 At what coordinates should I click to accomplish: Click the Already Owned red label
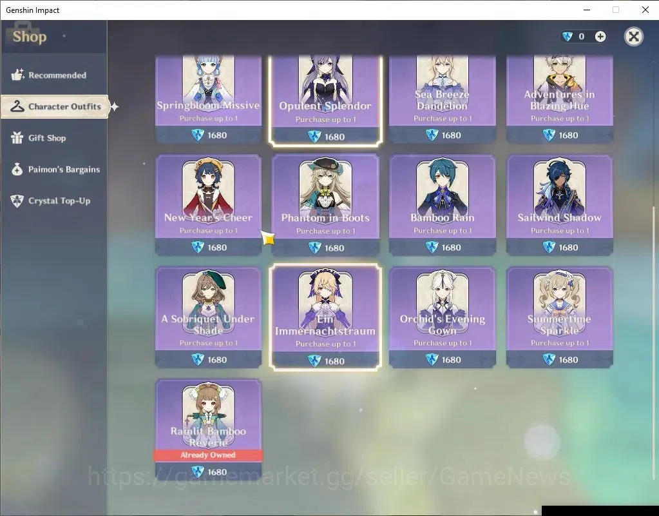pyautogui.click(x=209, y=455)
